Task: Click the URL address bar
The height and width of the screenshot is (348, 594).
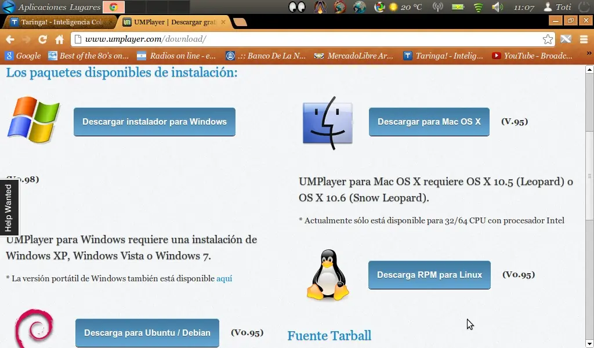Action: pos(313,39)
